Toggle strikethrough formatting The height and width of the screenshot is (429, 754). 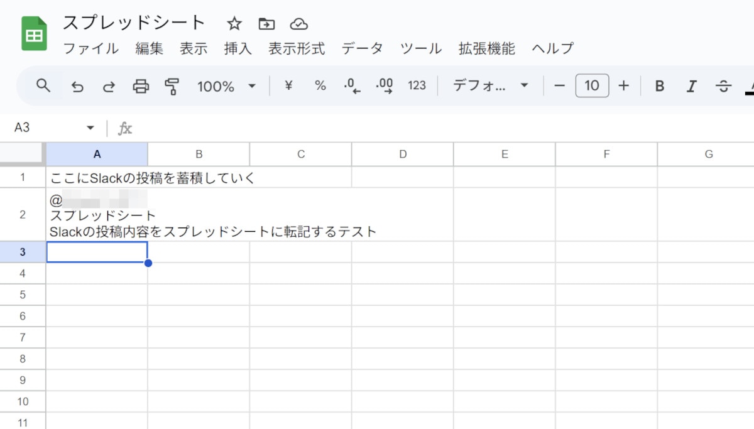point(723,86)
